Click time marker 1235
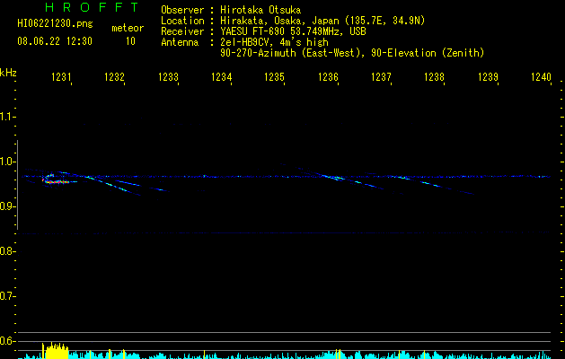 [274, 77]
